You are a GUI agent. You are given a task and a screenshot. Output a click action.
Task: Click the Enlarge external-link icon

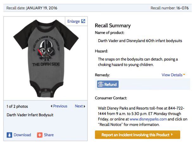pos(83,21)
